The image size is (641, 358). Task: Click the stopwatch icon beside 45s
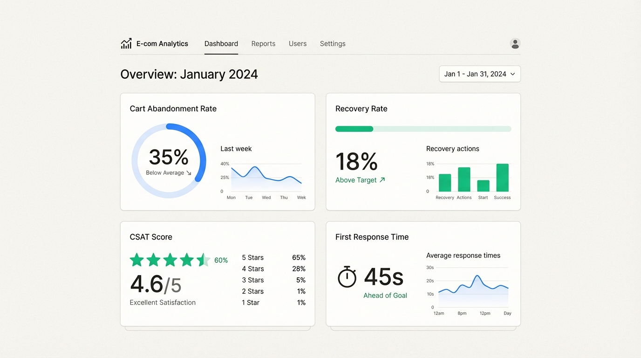point(347,277)
